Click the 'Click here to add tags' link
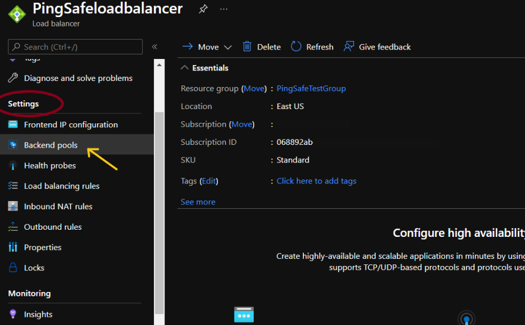The height and width of the screenshot is (325, 525). pos(316,181)
